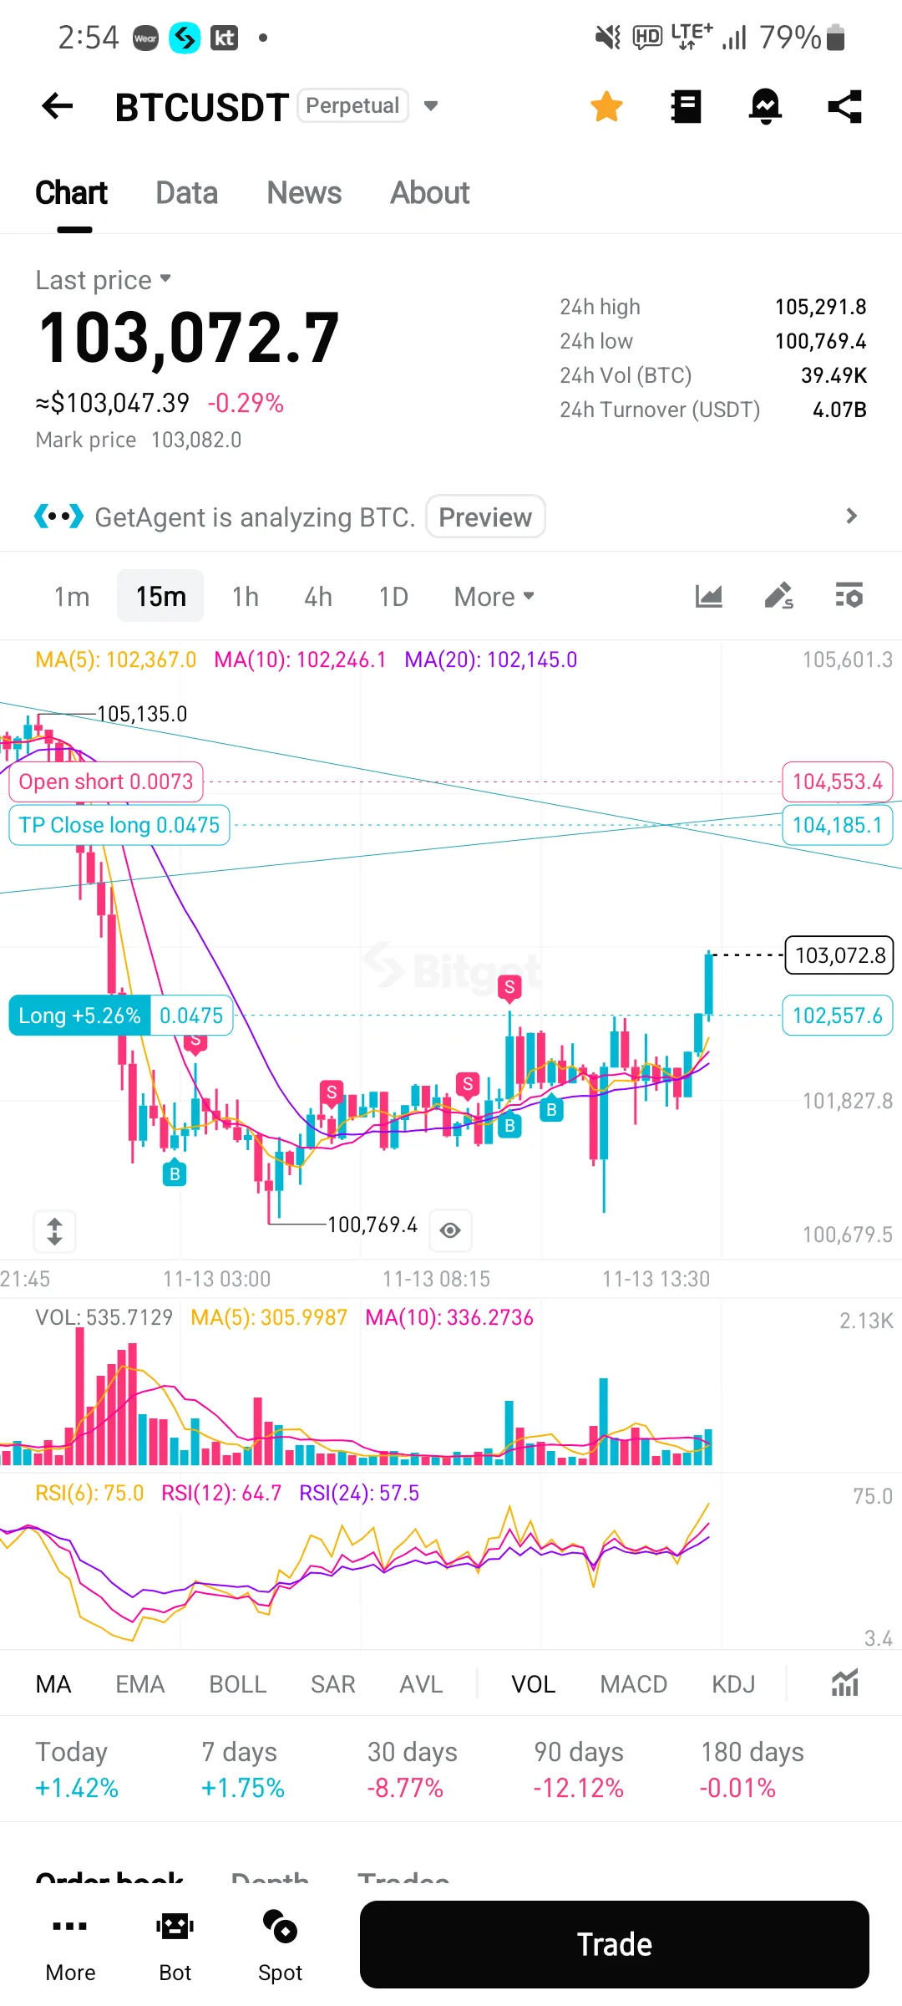Open the trading rules document icon

tap(687, 106)
